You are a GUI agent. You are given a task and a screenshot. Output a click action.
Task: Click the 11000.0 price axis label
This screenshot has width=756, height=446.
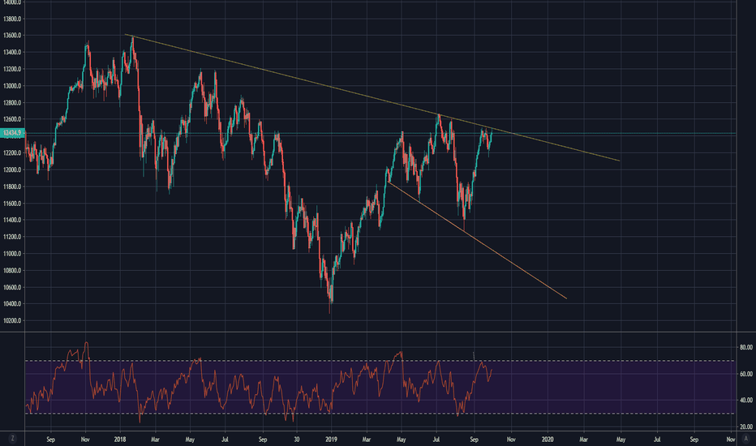[12, 254]
